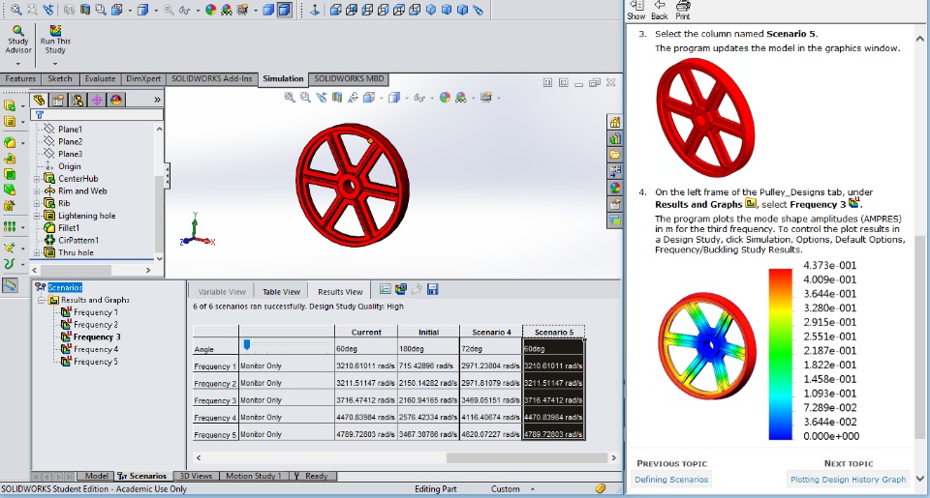This screenshot has width=930, height=498.
Task: Click the Show icon in tutorial window
Action: [635, 10]
